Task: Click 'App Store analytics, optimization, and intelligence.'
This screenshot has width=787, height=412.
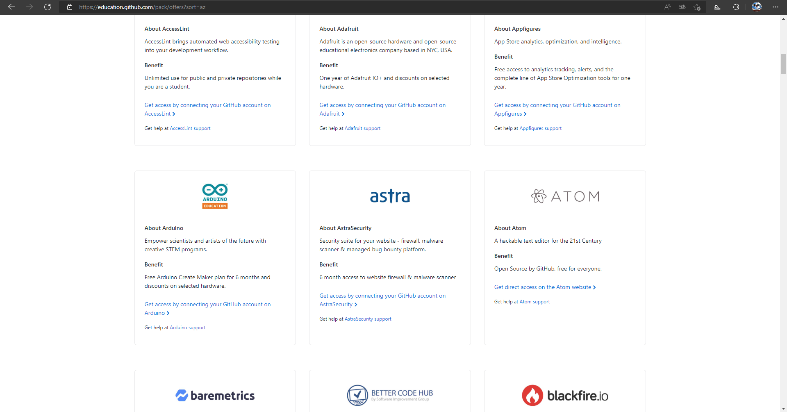Action: coord(557,41)
